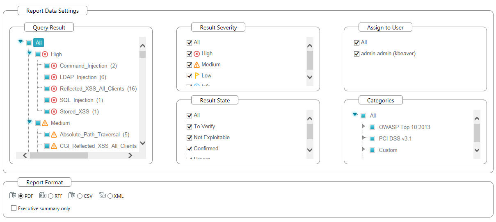Click the CSV format document icon
Image resolution: width=496 pixels, height=222 pixels.
[72, 196]
